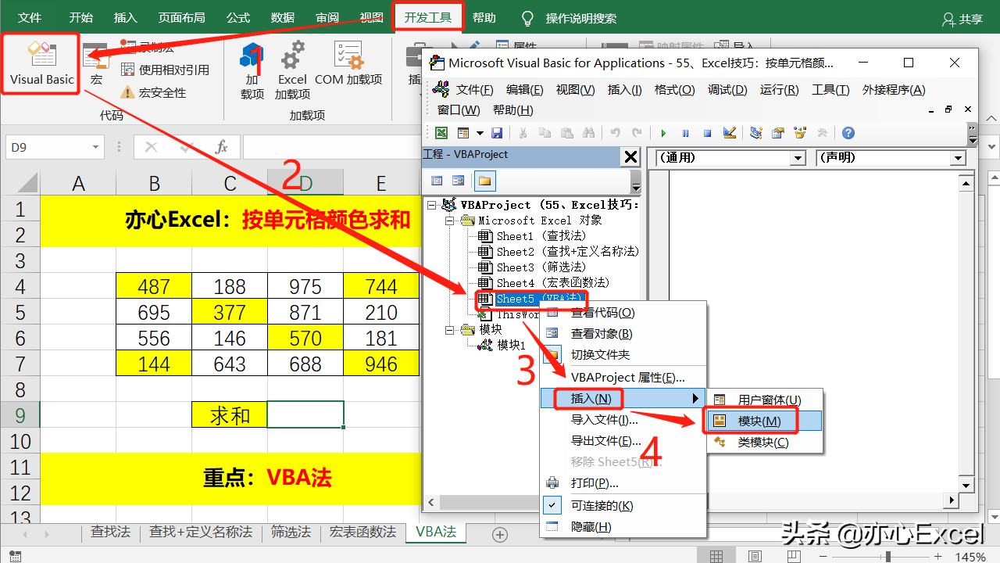Click the Run macro (play) icon
The width and height of the screenshot is (1000, 563).
pyautogui.click(x=664, y=133)
